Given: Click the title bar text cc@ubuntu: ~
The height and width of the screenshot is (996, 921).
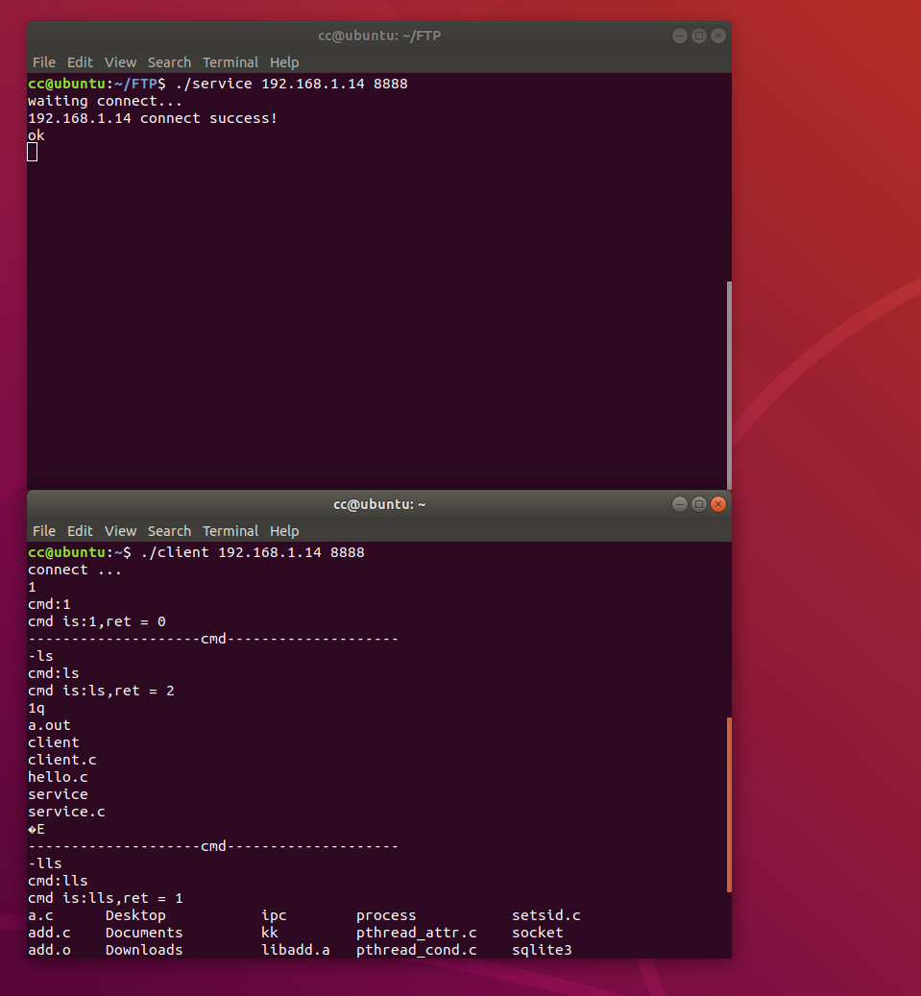Looking at the screenshot, I should pyautogui.click(x=379, y=504).
